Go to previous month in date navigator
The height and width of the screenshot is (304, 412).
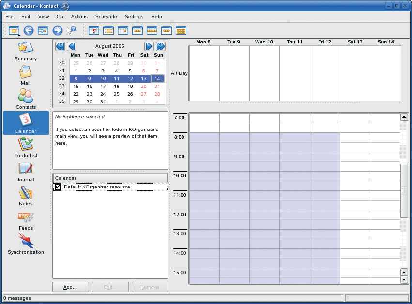click(x=72, y=46)
